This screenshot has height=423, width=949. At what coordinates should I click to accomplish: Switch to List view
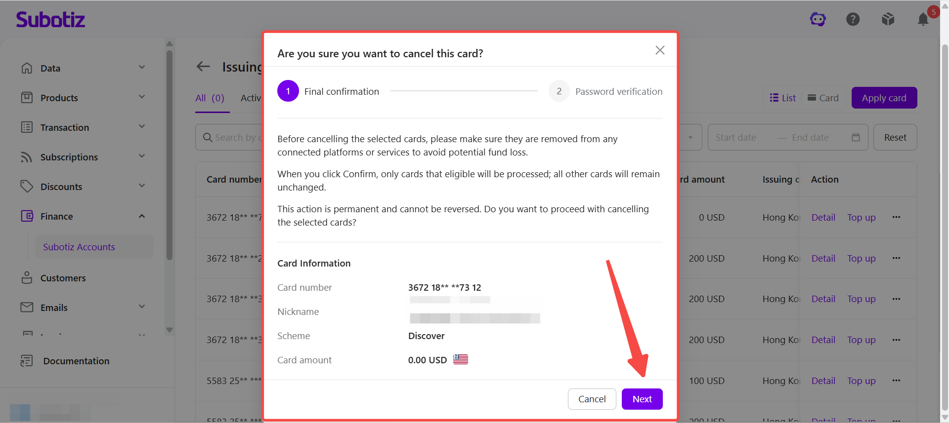783,98
